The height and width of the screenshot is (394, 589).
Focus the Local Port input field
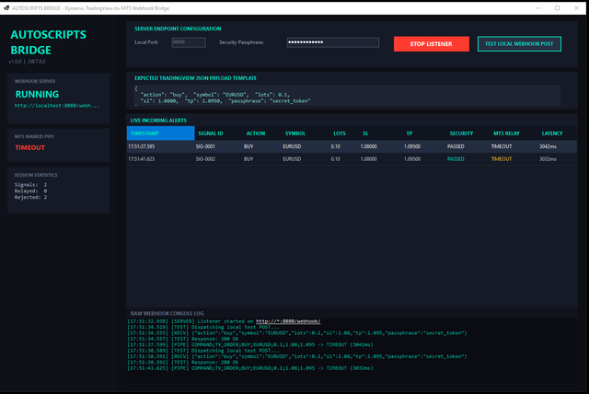[189, 42]
